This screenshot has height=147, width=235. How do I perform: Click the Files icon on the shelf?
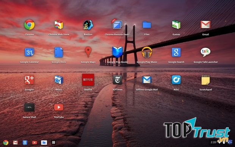[44, 142]
